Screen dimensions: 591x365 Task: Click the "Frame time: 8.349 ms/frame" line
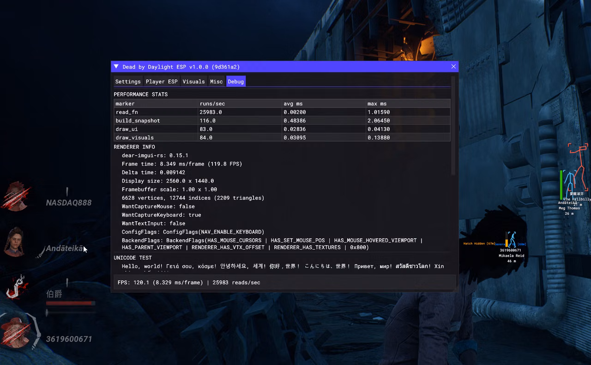click(182, 164)
